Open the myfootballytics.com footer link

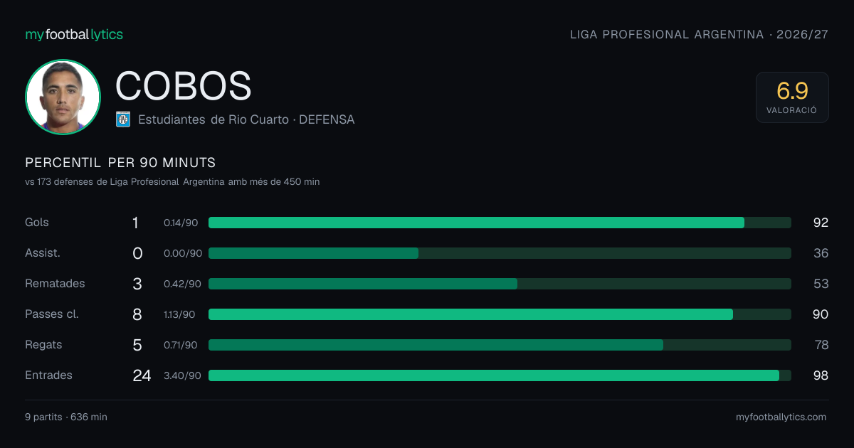pyautogui.click(x=781, y=417)
